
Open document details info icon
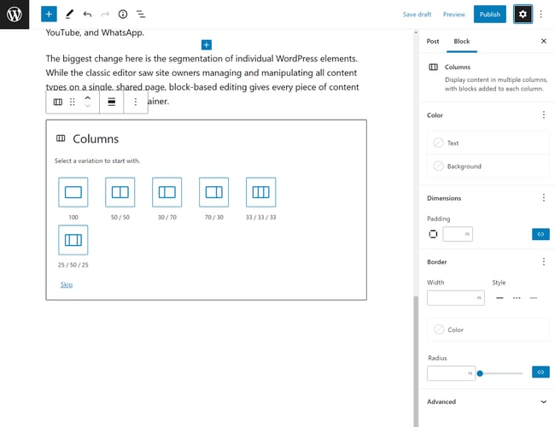(123, 15)
